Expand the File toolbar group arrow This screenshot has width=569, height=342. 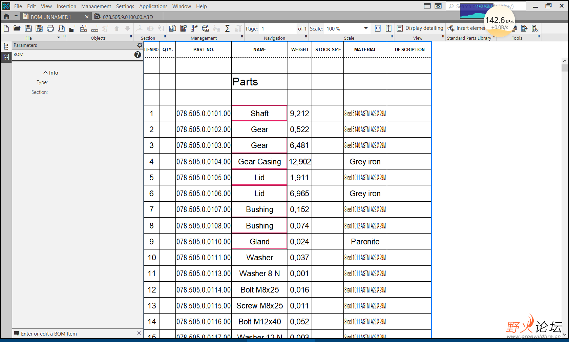[x=59, y=38]
